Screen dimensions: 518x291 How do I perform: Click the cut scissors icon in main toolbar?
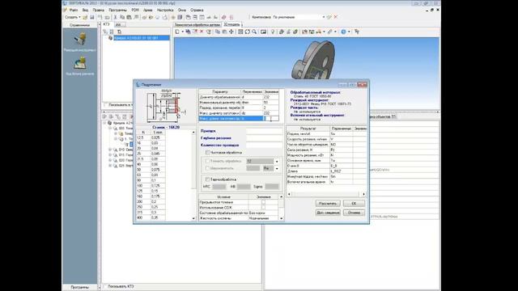coord(115,17)
